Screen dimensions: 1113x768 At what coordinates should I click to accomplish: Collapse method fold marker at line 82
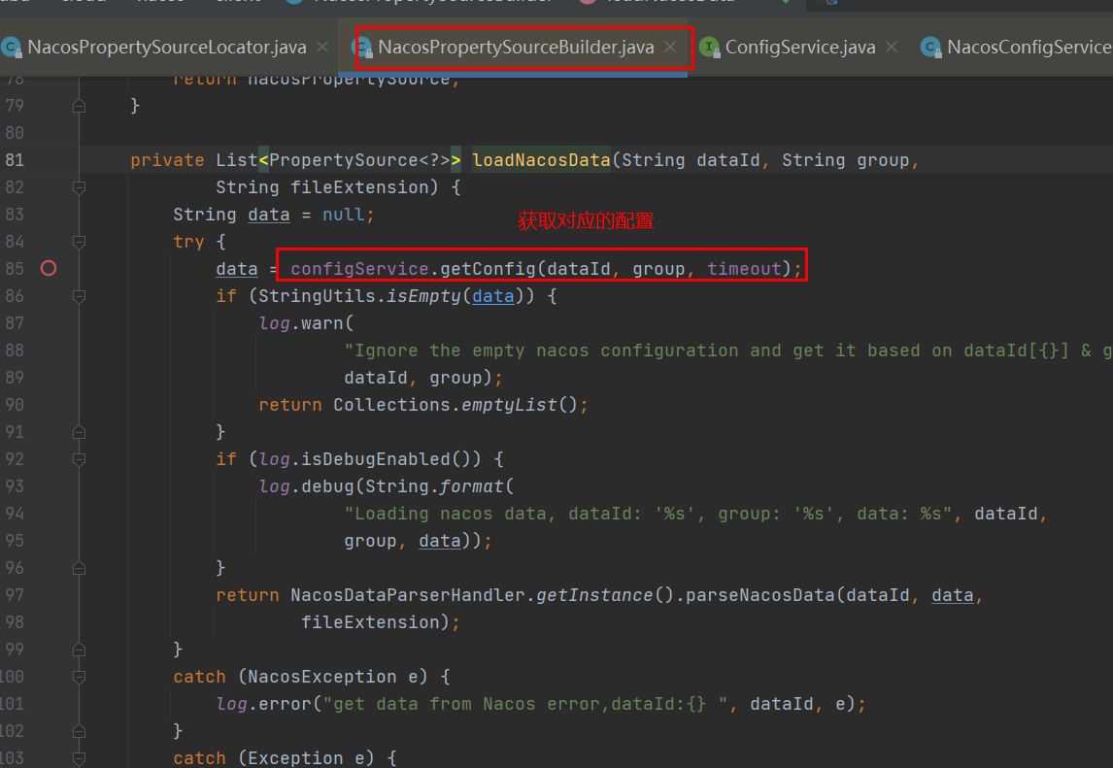tap(79, 187)
